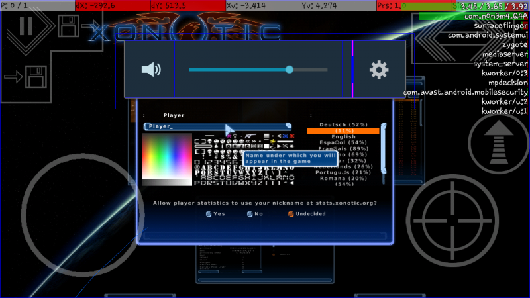Insert the @ character from palette
Viewport: 530px width, 298px height.
(197, 168)
